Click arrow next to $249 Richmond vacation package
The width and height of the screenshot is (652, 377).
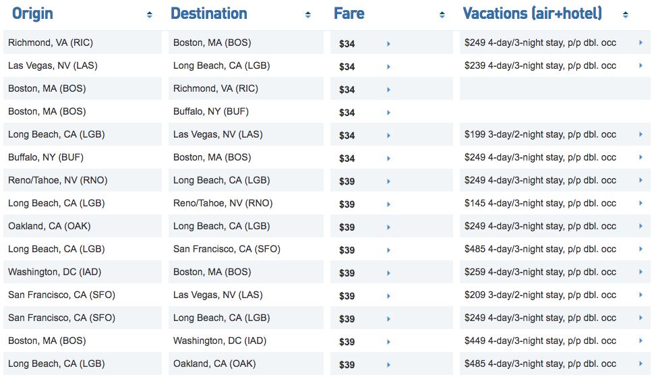[x=641, y=42]
